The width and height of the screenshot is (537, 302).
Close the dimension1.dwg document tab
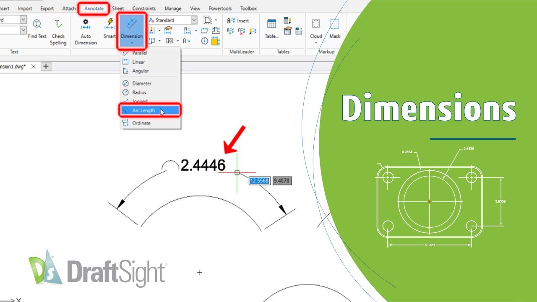(x=34, y=66)
